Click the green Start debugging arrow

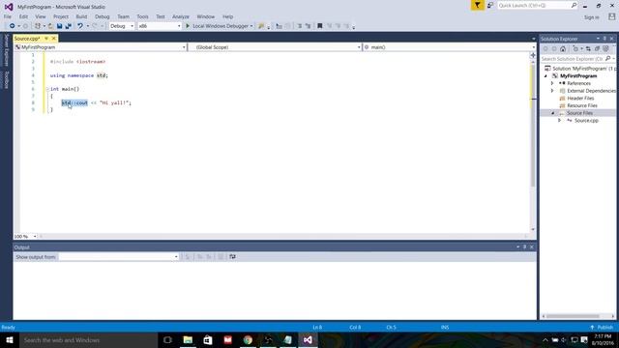(x=188, y=26)
